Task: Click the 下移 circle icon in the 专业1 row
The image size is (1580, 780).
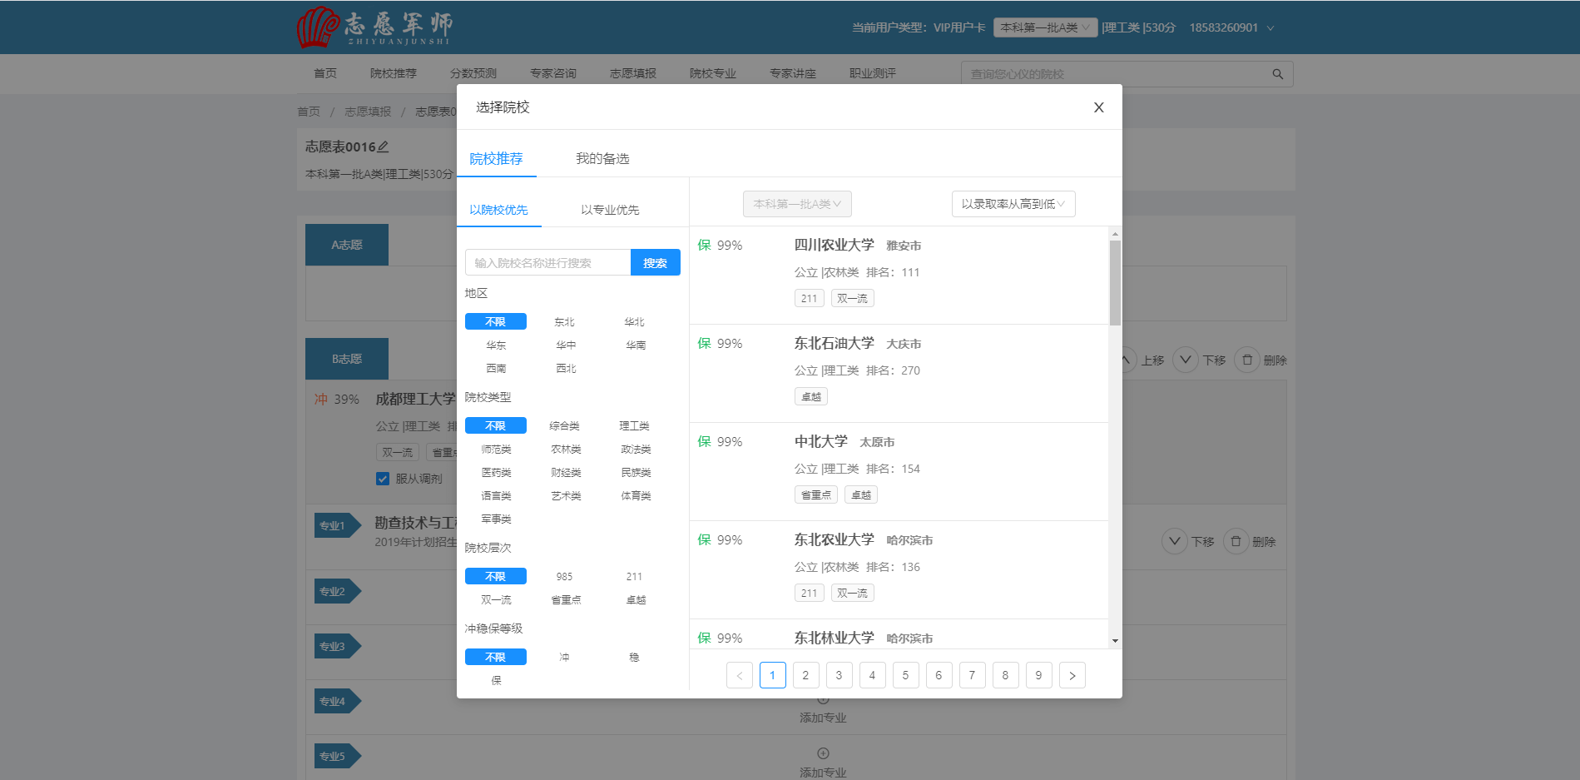Action: 1174,541
